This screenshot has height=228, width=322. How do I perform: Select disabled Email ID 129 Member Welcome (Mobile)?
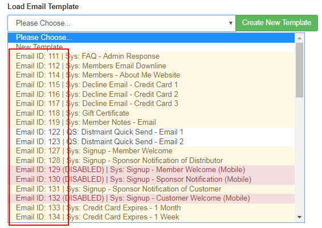[x=151, y=170]
